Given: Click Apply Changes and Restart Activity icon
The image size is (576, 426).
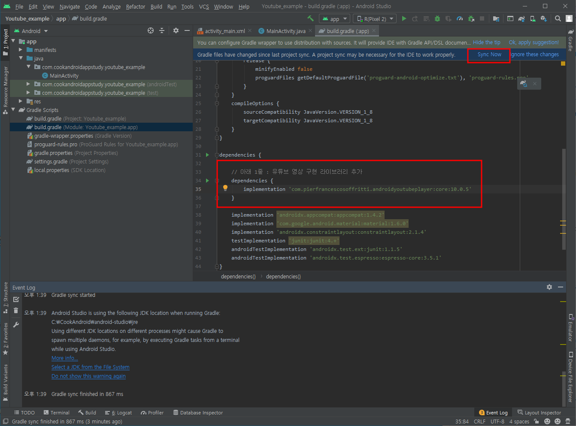Looking at the screenshot, I should [415, 18].
